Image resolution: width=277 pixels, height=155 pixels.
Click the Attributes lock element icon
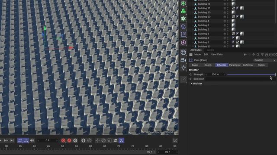[267, 55]
